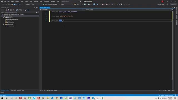Viewport: 178px width, 100px height.
Task: Collapse the VulkanHello project node
Action: tap(2, 16)
